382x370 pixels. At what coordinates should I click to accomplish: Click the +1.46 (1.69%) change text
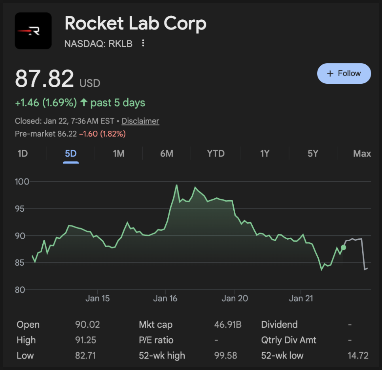tap(46, 103)
